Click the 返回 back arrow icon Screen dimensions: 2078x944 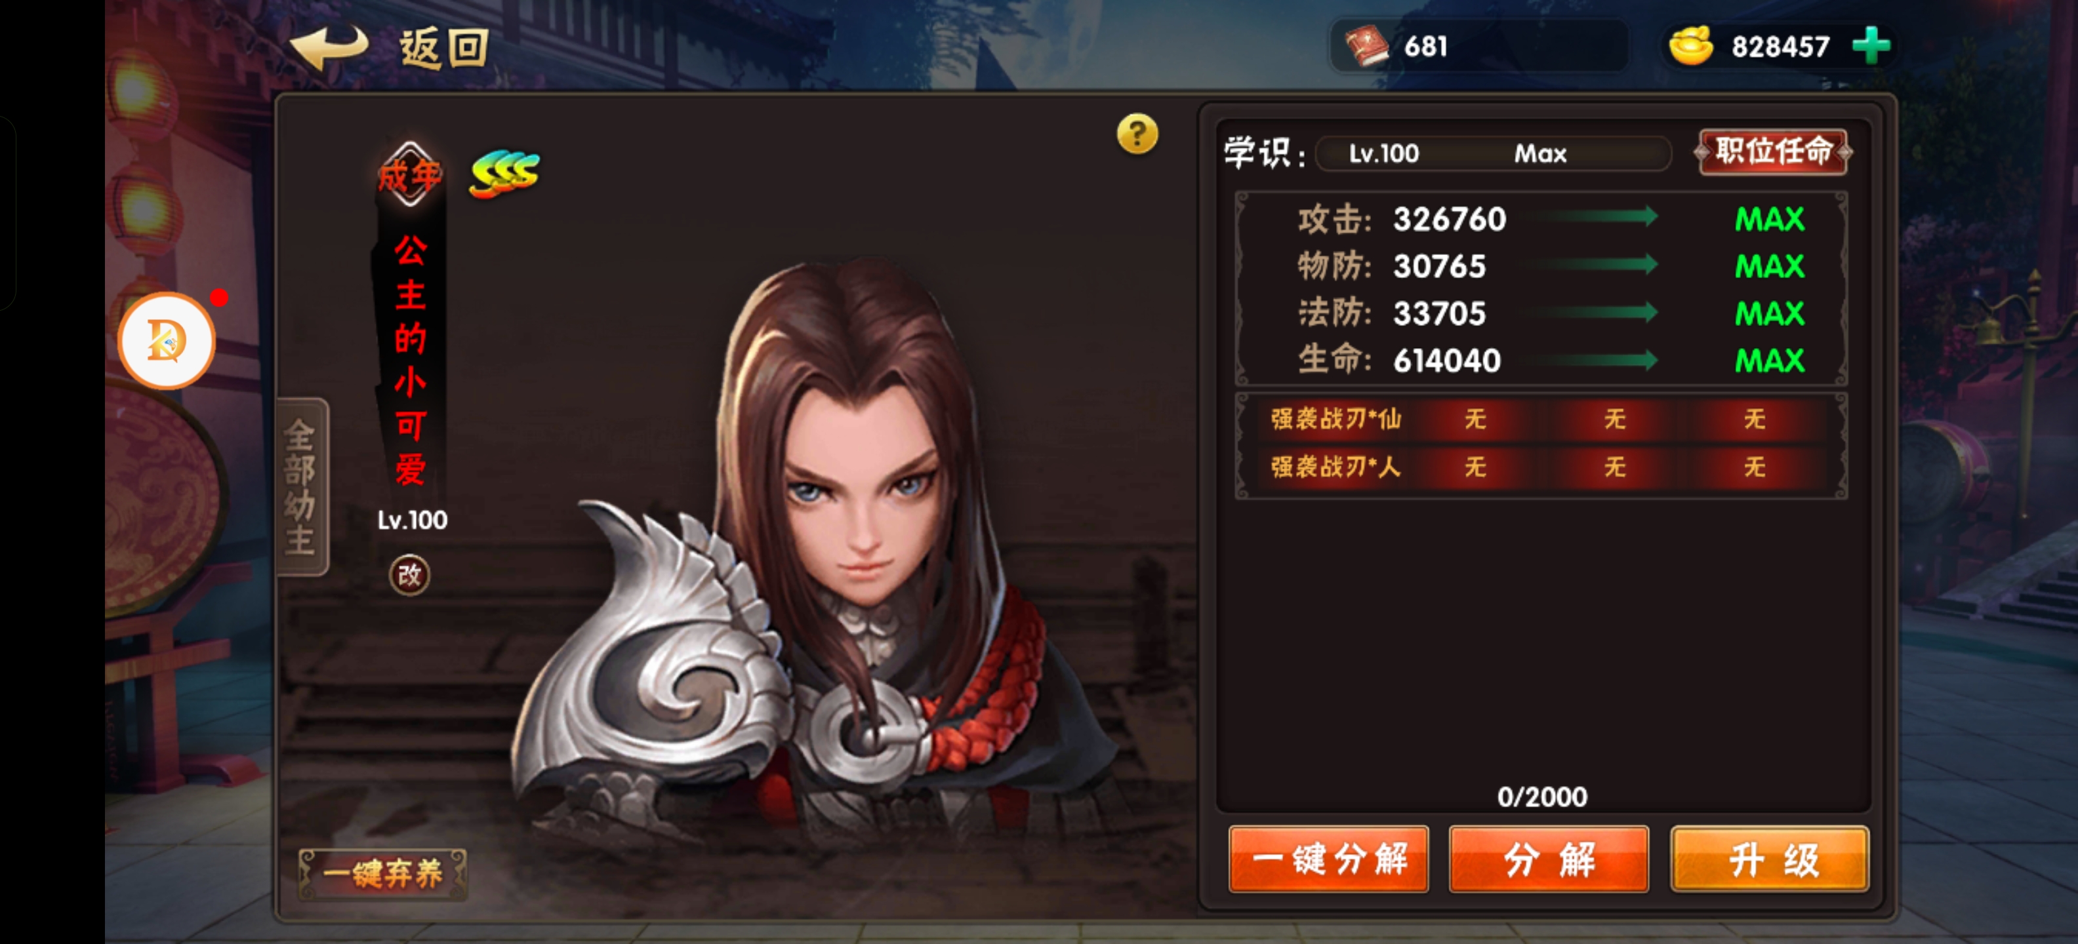coord(329,47)
